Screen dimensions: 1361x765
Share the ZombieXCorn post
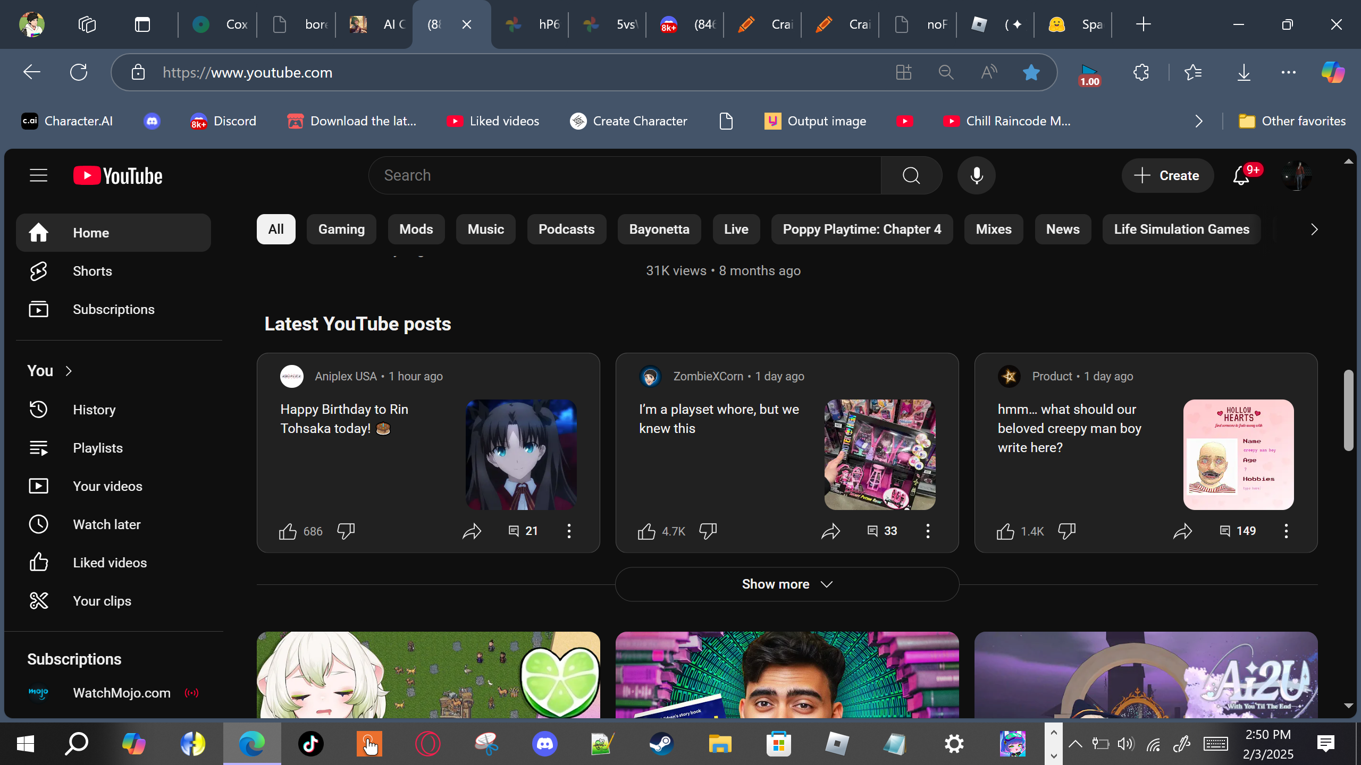point(830,531)
